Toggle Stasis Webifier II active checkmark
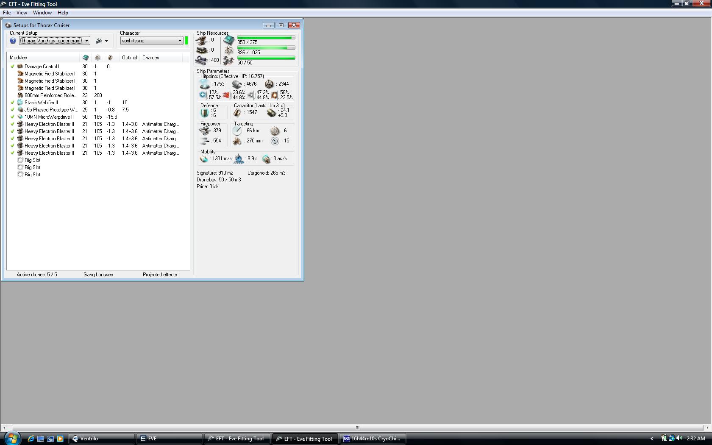The image size is (712, 445). tap(13, 103)
